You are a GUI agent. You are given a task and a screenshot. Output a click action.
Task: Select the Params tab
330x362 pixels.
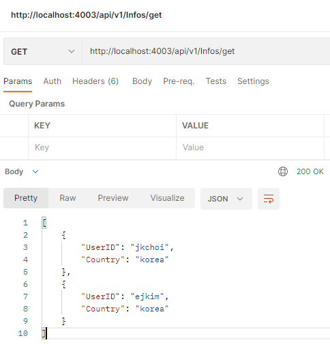click(x=18, y=81)
